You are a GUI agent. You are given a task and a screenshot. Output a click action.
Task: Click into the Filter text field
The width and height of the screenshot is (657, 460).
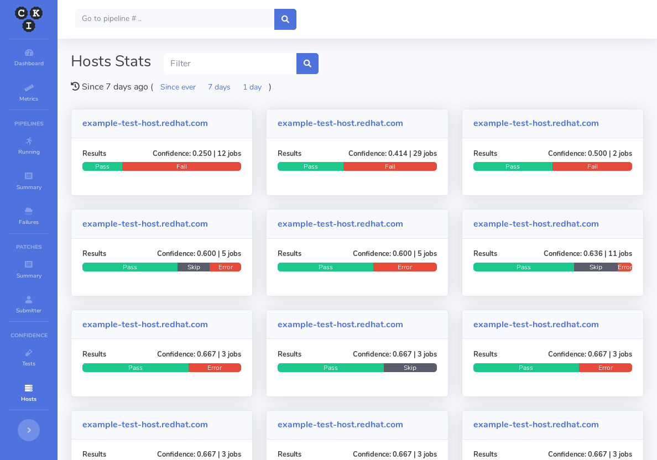click(230, 64)
